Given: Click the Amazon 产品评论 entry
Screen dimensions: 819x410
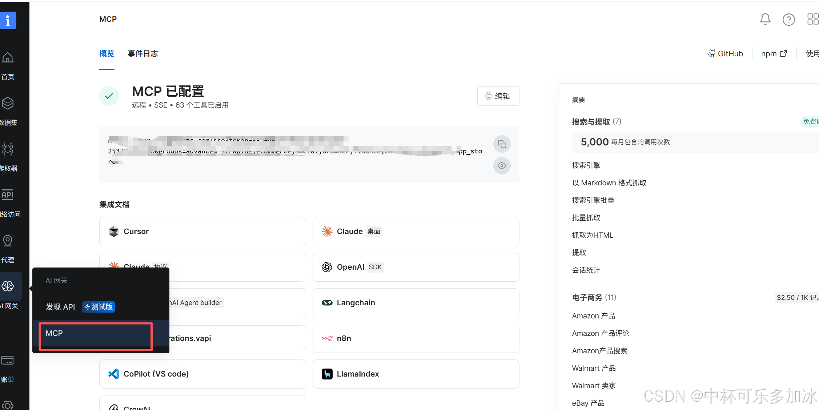Looking at the screenshot, I should click(601, 333).
